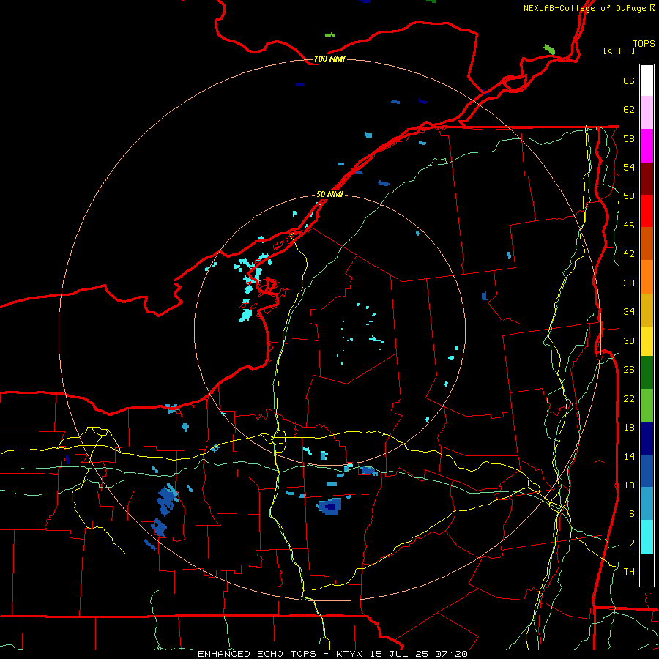Image resolution: width=659 pixels, height=659 pixels.
Task: Click the bright red 46-50 kft legend swatch
Action: tap(647, 211)
